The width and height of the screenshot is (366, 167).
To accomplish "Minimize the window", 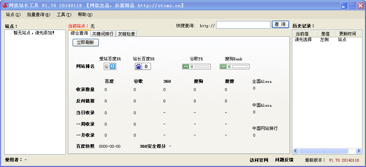I will pyautogui.click(x=344, y=6).
